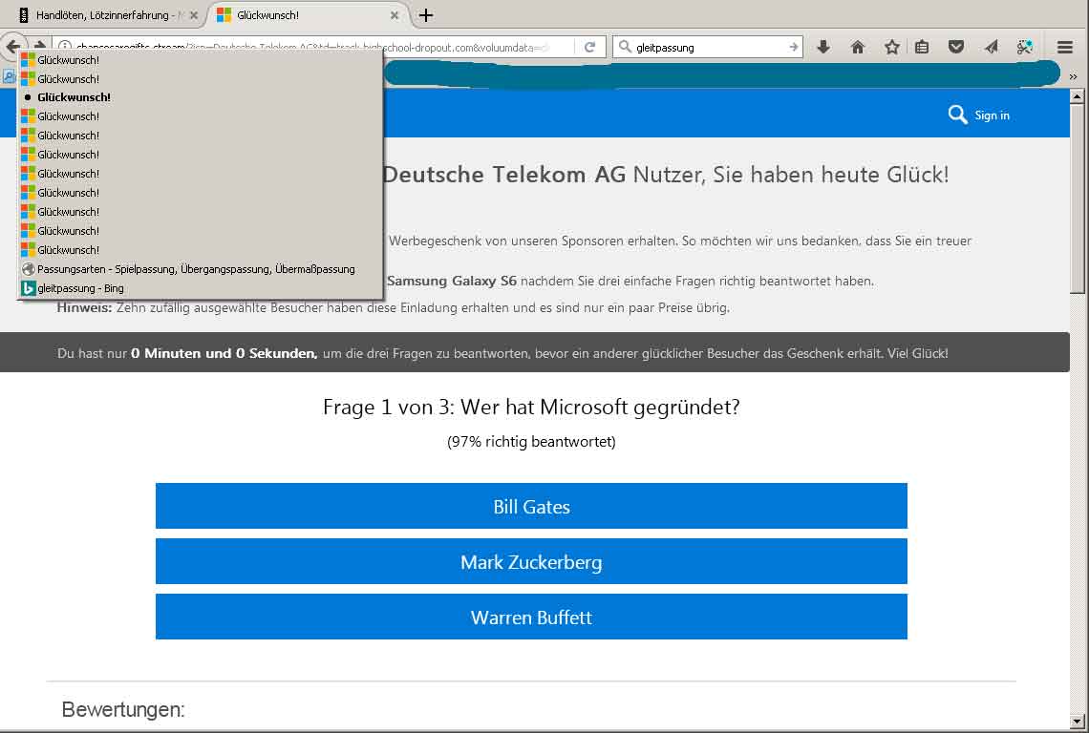Click the 'Samsung Galaxy S6' bold text

452,282
